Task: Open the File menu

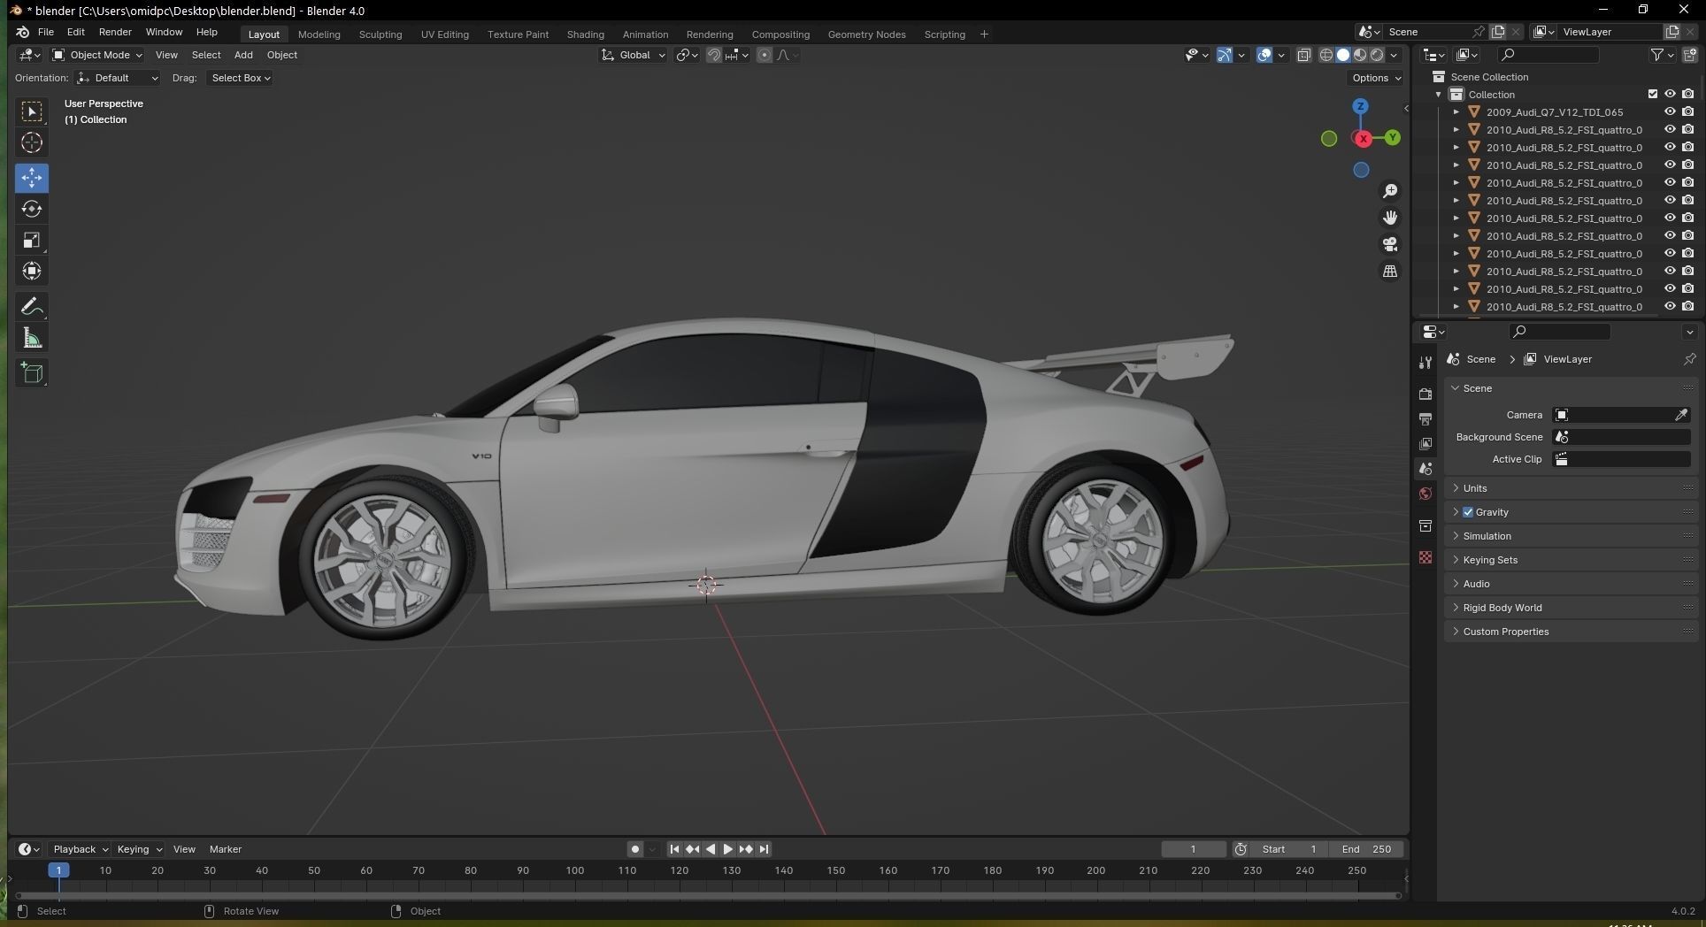Action: (x=46, y=32)
